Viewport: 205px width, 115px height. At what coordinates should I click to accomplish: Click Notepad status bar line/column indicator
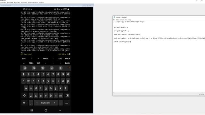tap(202, 95)
